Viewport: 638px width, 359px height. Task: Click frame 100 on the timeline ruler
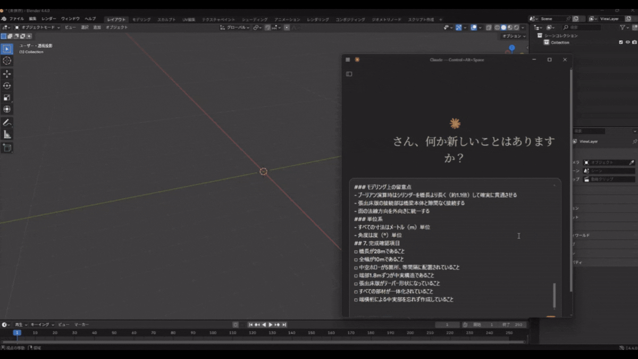point(213,333)
